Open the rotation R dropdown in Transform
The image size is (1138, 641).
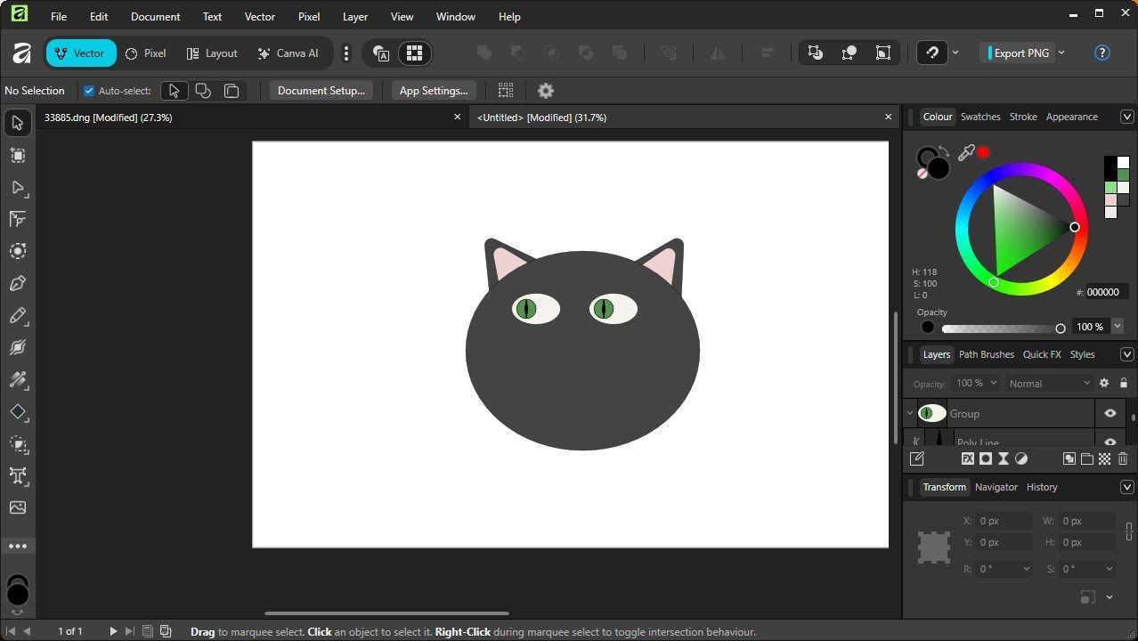point(1027,569)
